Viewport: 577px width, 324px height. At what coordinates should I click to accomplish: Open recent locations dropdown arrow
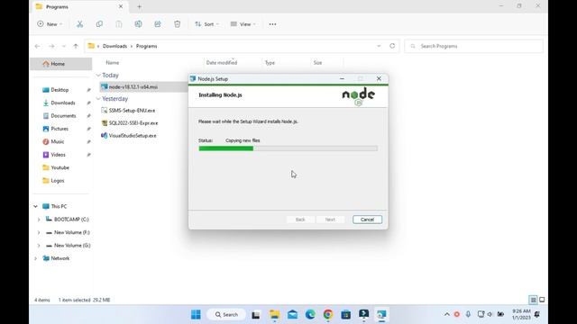[x=64, y=46]
